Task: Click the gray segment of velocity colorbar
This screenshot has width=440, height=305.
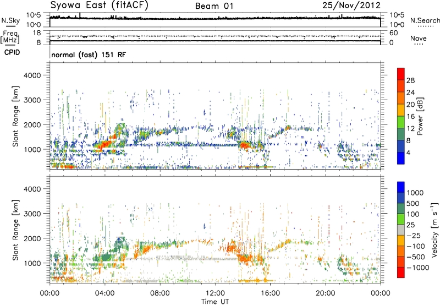Action: pyautogui.click(x=401, y=230)
